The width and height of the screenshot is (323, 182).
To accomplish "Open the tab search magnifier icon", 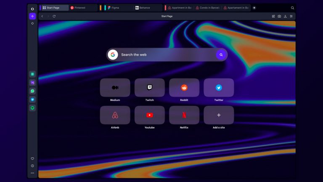I will click(x=292, y=8).
